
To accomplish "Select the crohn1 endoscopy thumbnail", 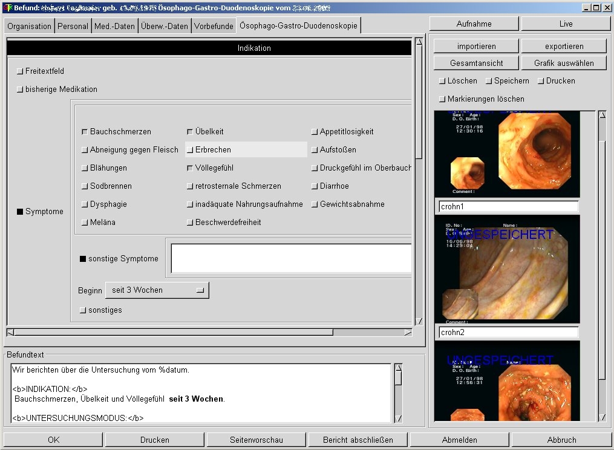I will [507, 154].
